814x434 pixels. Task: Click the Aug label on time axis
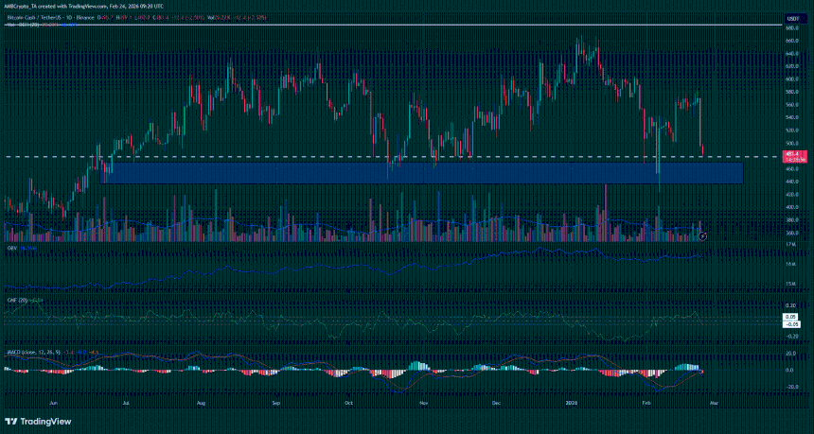coord(202,402)
